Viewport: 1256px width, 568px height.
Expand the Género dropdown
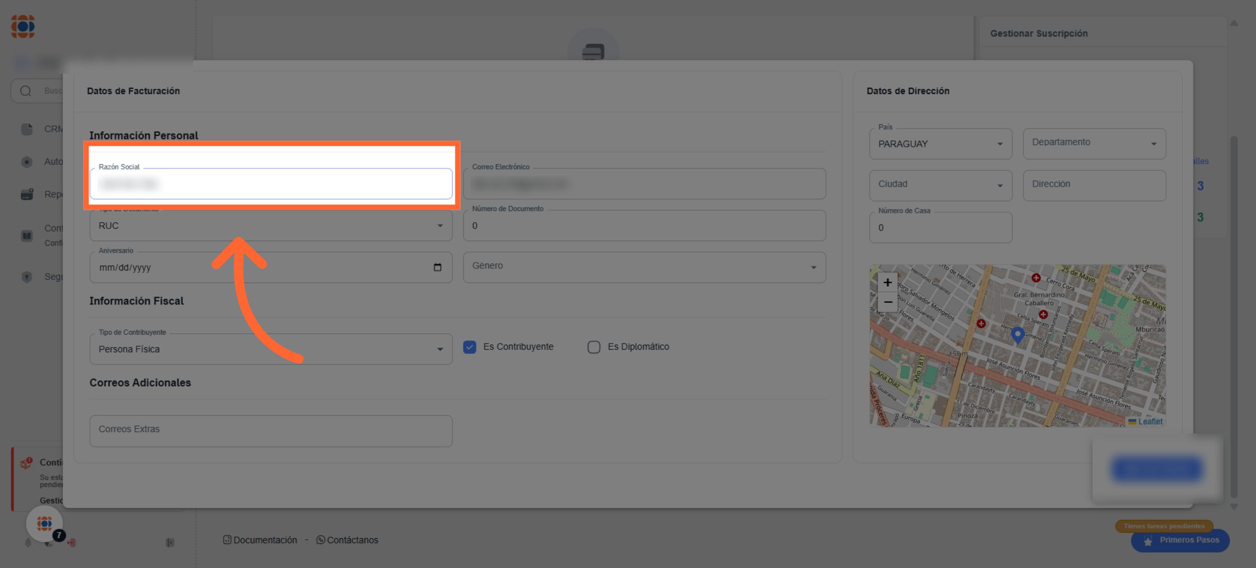point(644,267)
